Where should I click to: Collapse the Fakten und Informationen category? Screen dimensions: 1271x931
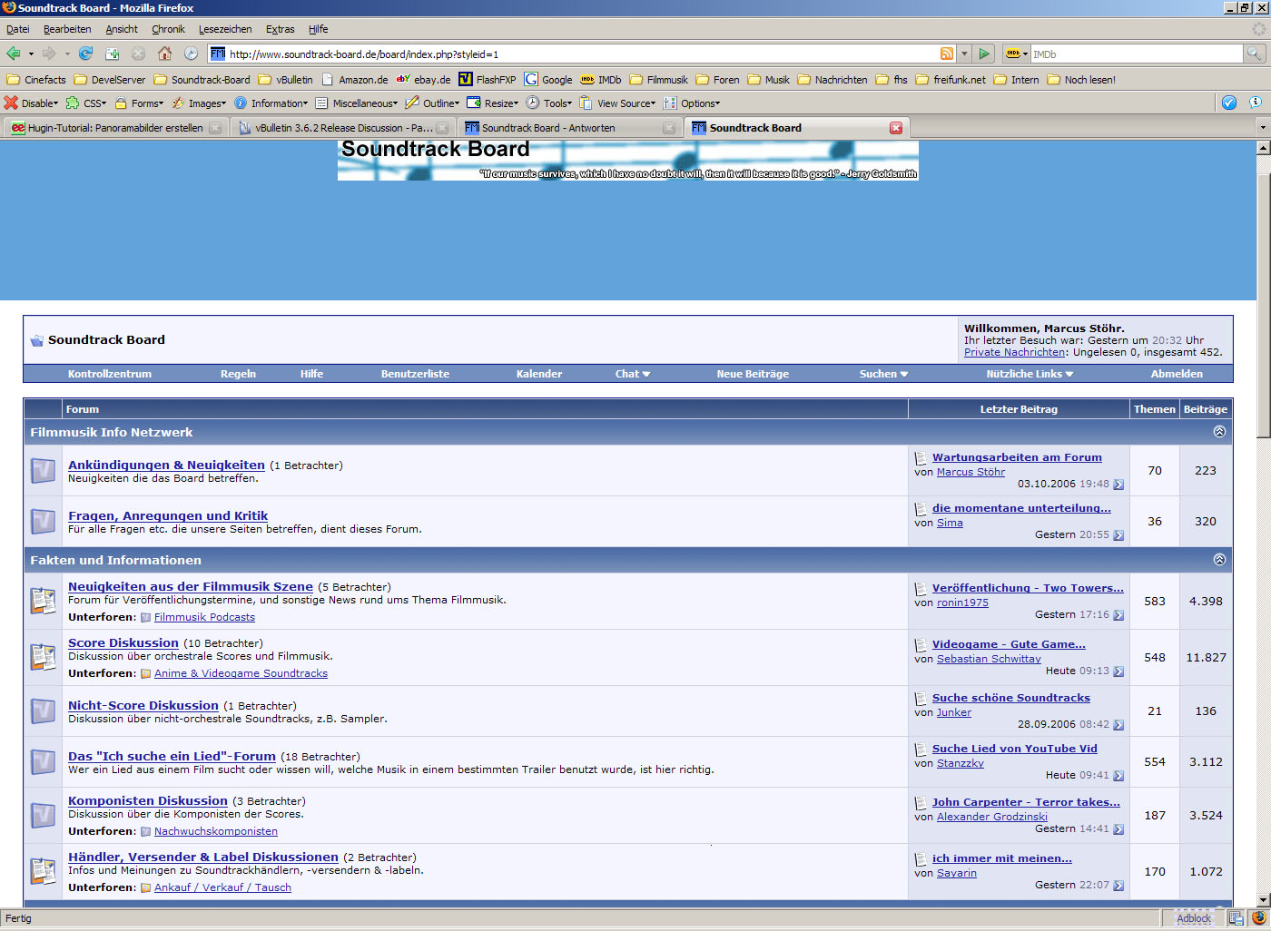[x=1219, y=560]
